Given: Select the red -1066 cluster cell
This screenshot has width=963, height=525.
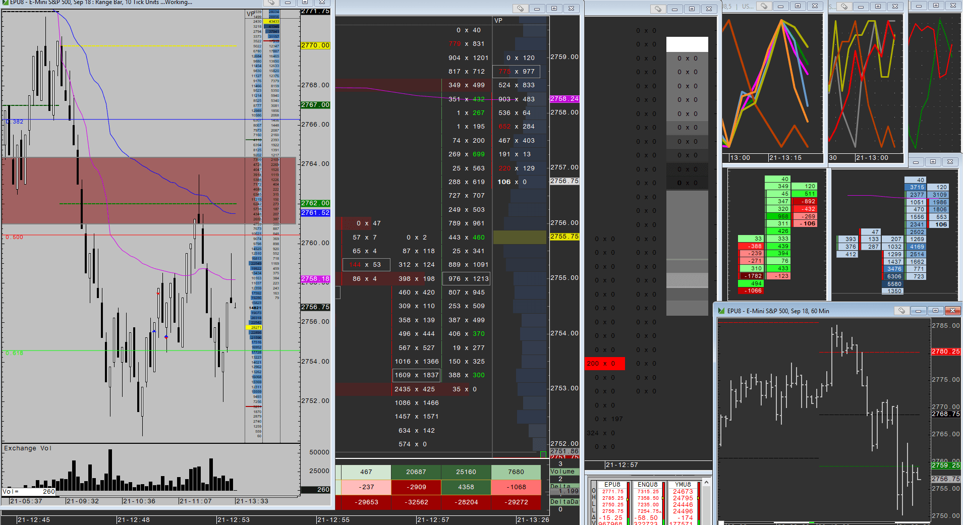Looking at the screenshot, I should point(751,290).
